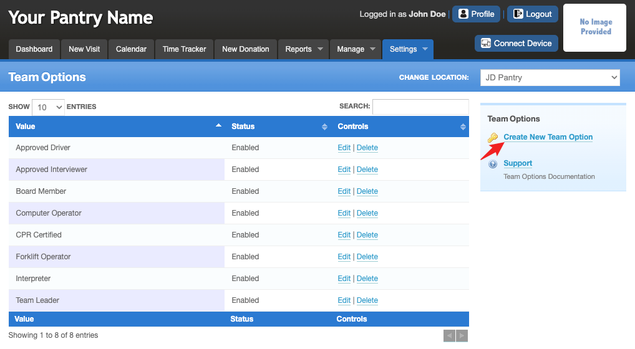Expand the Manage menu dropdown
The height and width of the screenshot is (349, 635).
point(356,49)
